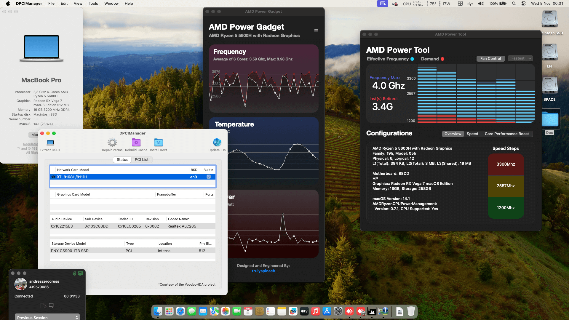Click the 1200Mhz green speed step
The image size is (569, 320).
[506, 208]
